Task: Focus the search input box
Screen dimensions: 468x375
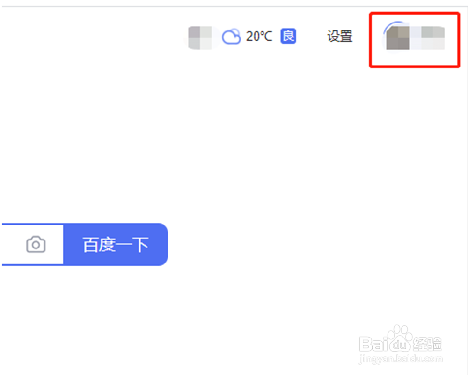Action: point(13,244)
